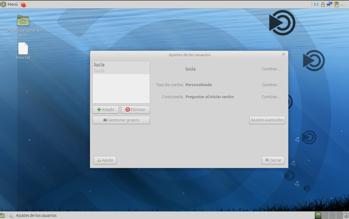Click the padlock icon in system tray

[x=323, y=4]
